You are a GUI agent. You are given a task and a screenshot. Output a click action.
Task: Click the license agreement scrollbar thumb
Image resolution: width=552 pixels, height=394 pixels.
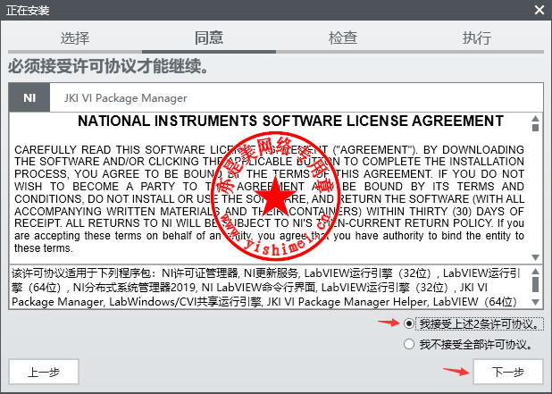pos(535,128)
